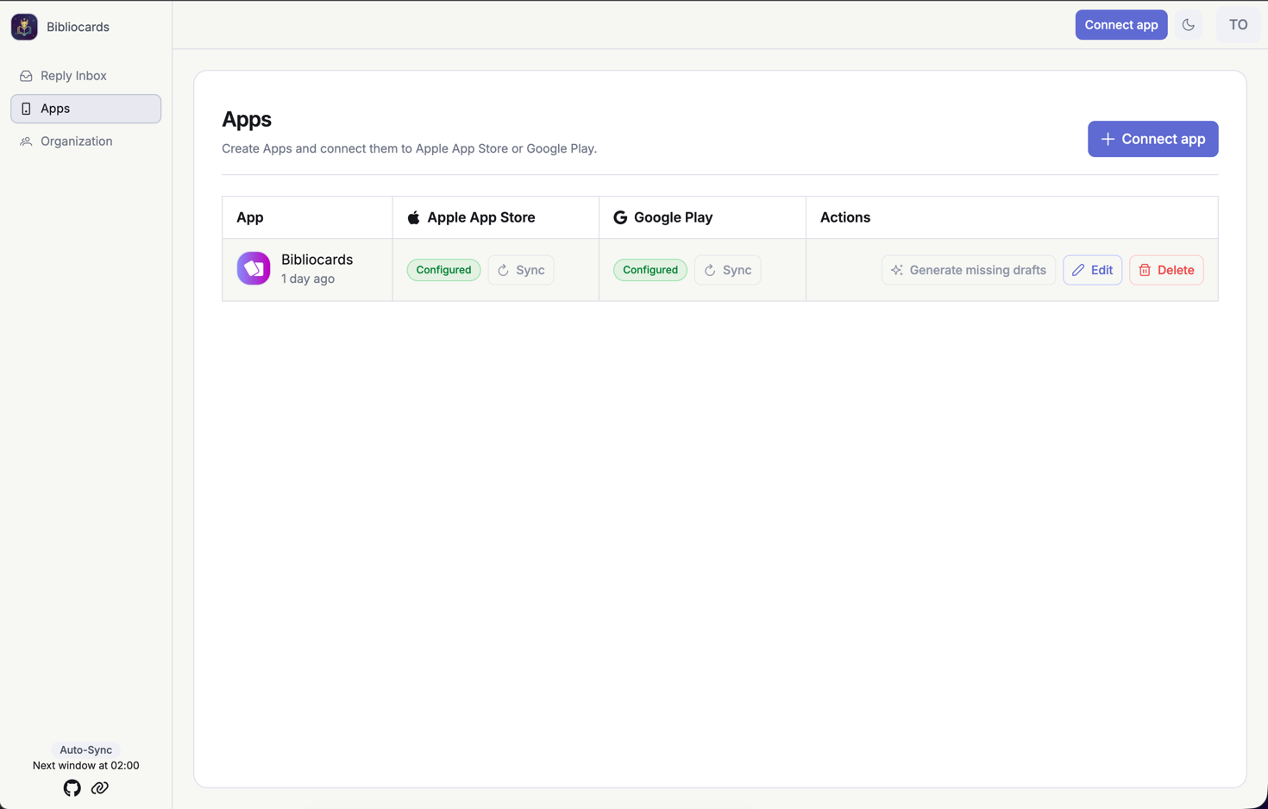Click the Auto-Sync status badge
The width and height of the screenshot is (1268, 809).
click(85, 749)
